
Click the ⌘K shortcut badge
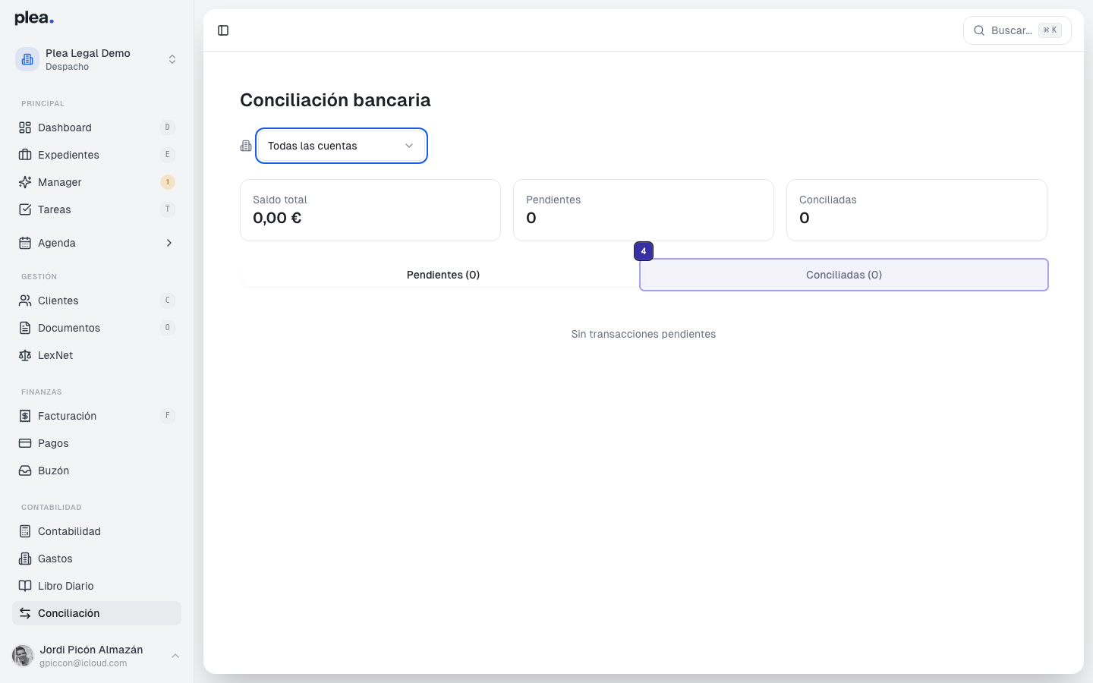click(1050, 30)
